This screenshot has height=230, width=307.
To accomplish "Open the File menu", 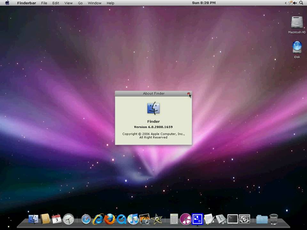I will coord(44,3).
